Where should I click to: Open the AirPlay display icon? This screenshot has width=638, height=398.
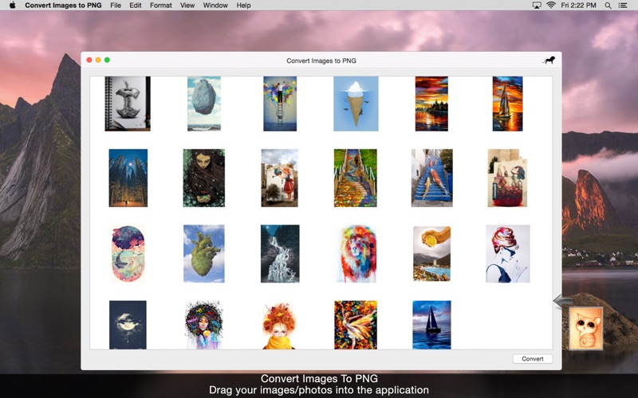tap(537, 6)
